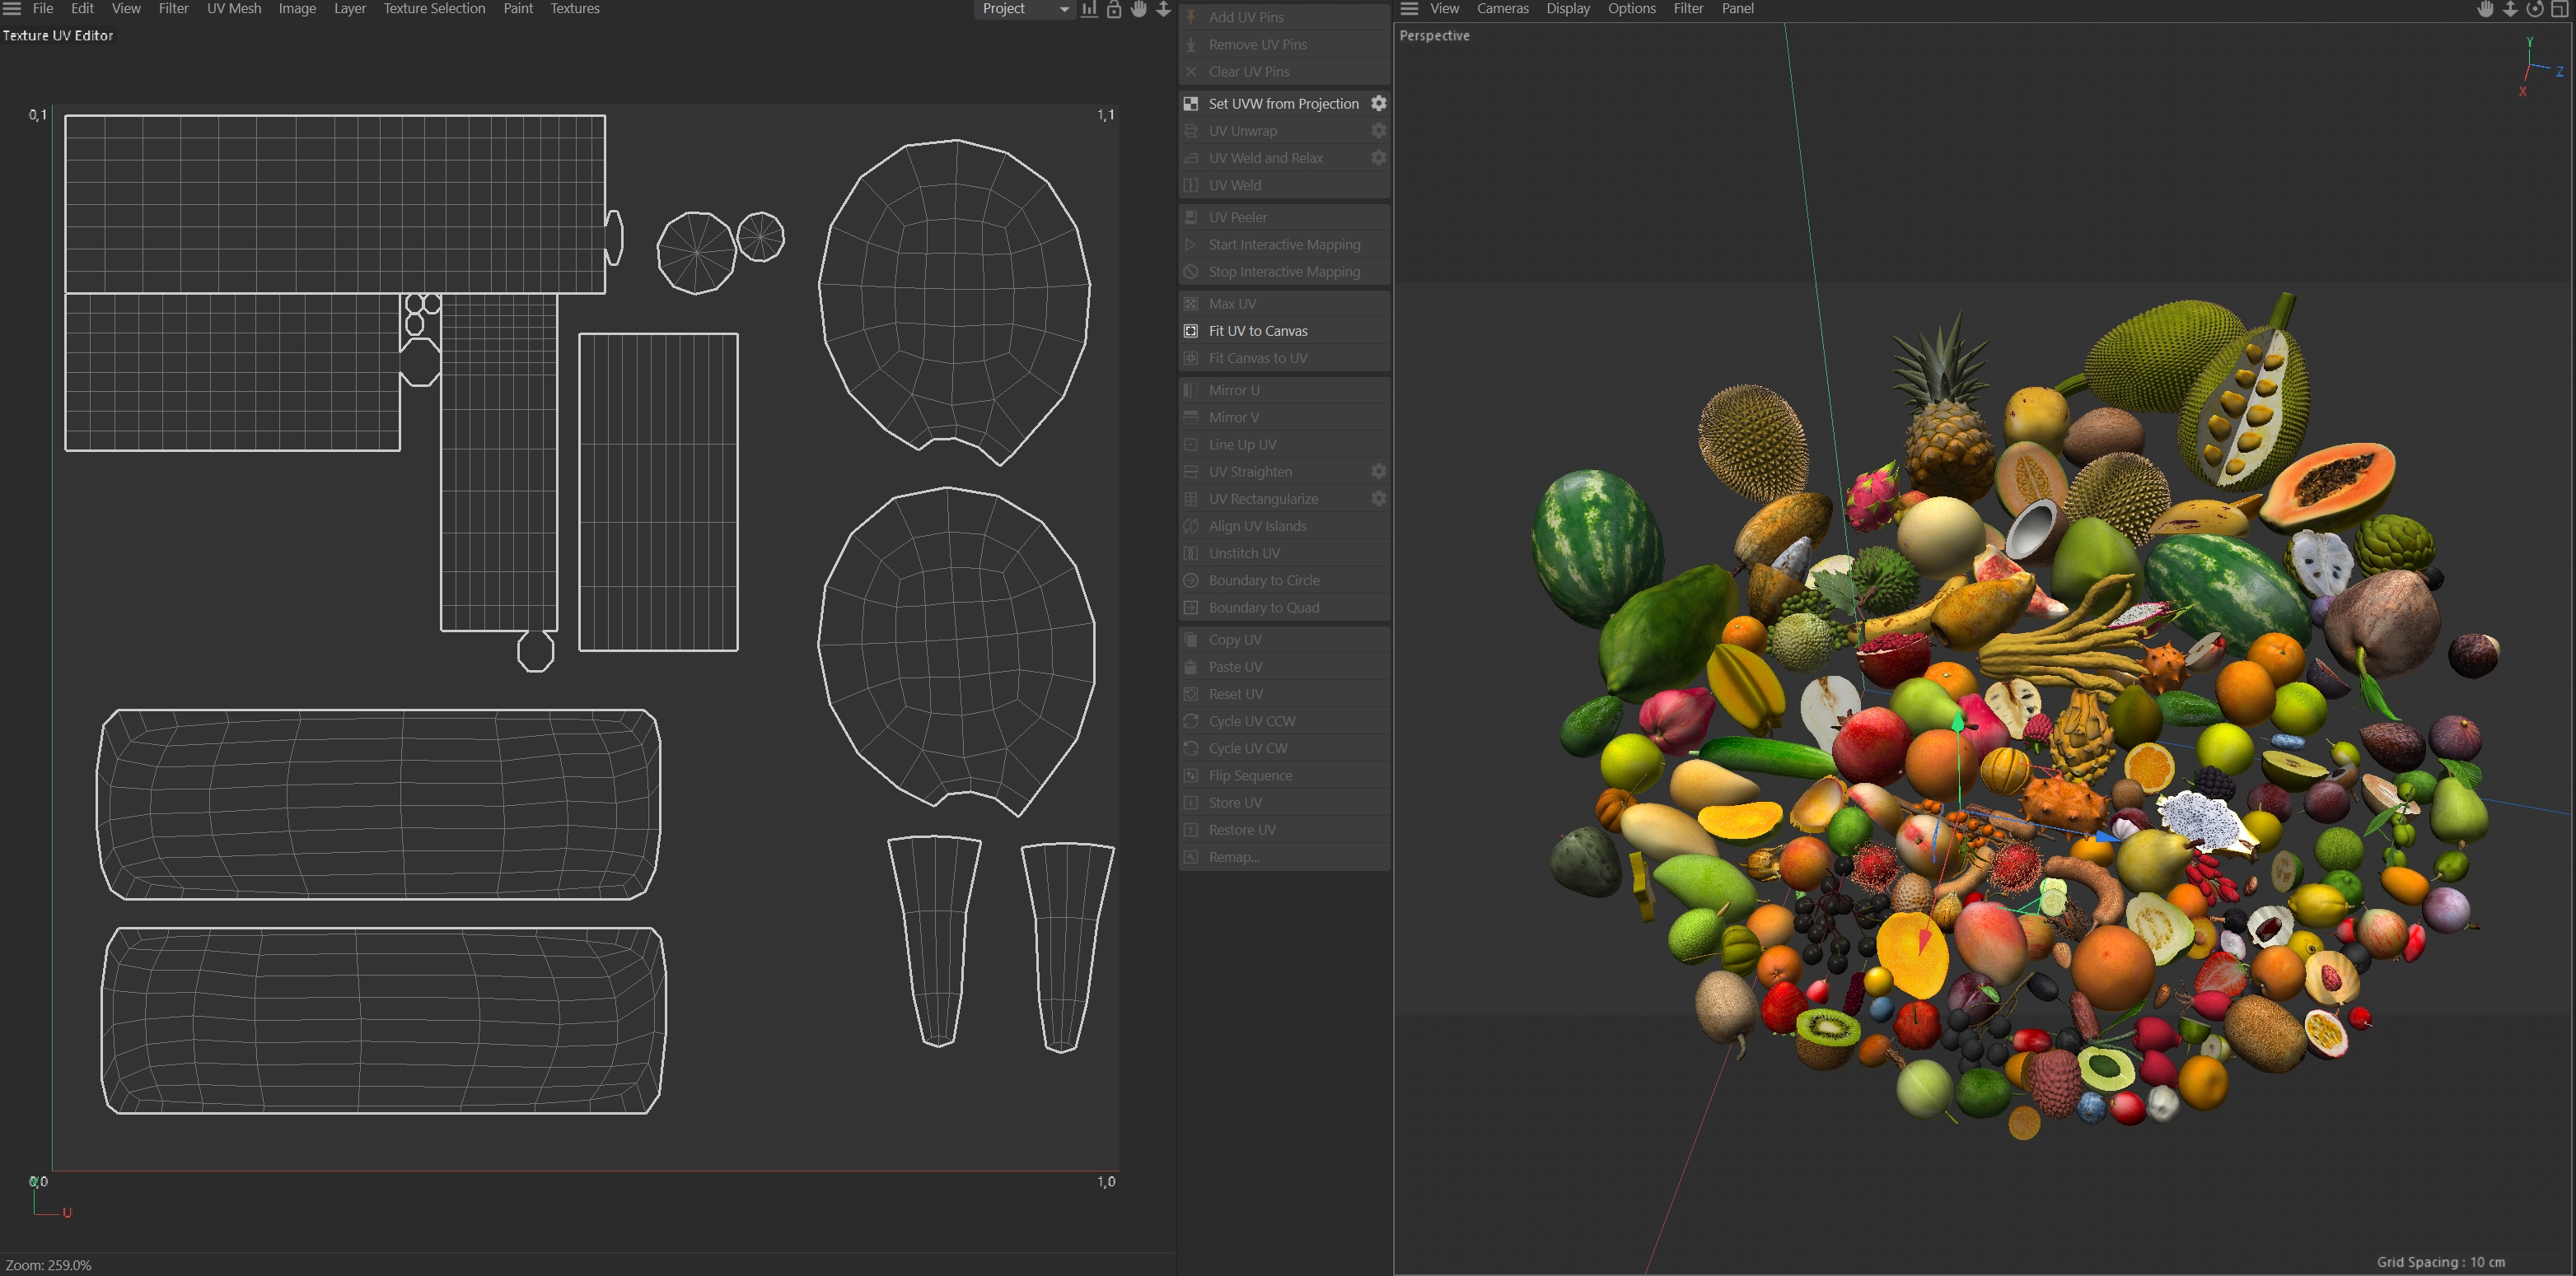Click Fit UV to Canvas command
This screenshot has height=1276, width=2576.
point(1257,331)
